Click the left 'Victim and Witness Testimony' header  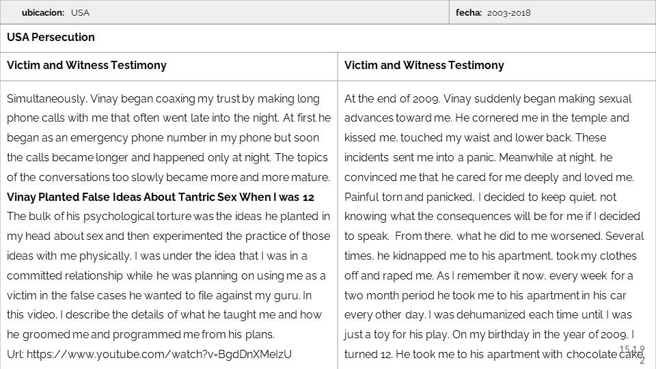tap(86, 66)
